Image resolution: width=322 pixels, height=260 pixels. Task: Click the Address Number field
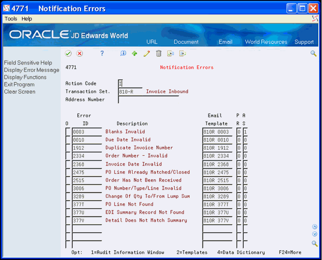pos(148,100)
